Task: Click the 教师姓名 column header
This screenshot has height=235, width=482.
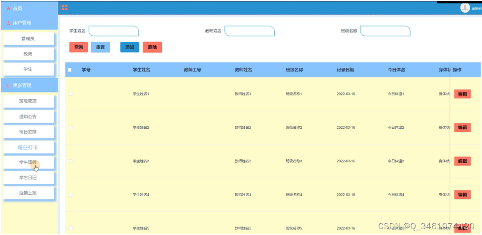Action: pyautogui.click(x=243, y=70)
